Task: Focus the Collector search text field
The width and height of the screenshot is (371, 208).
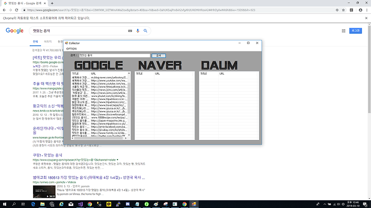Action: tap(114, 55)
